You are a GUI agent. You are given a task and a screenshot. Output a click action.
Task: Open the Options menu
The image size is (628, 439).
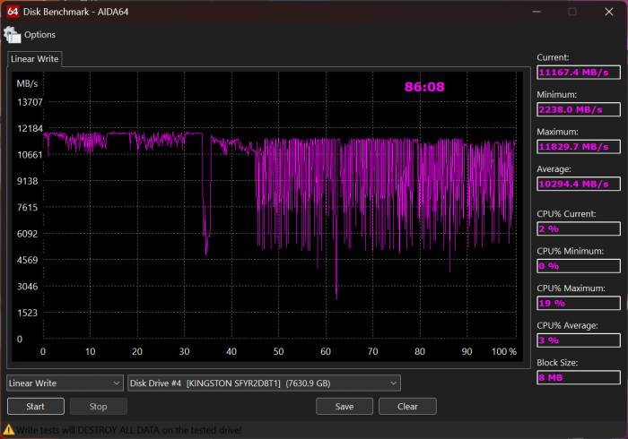(x=39, y=35)
